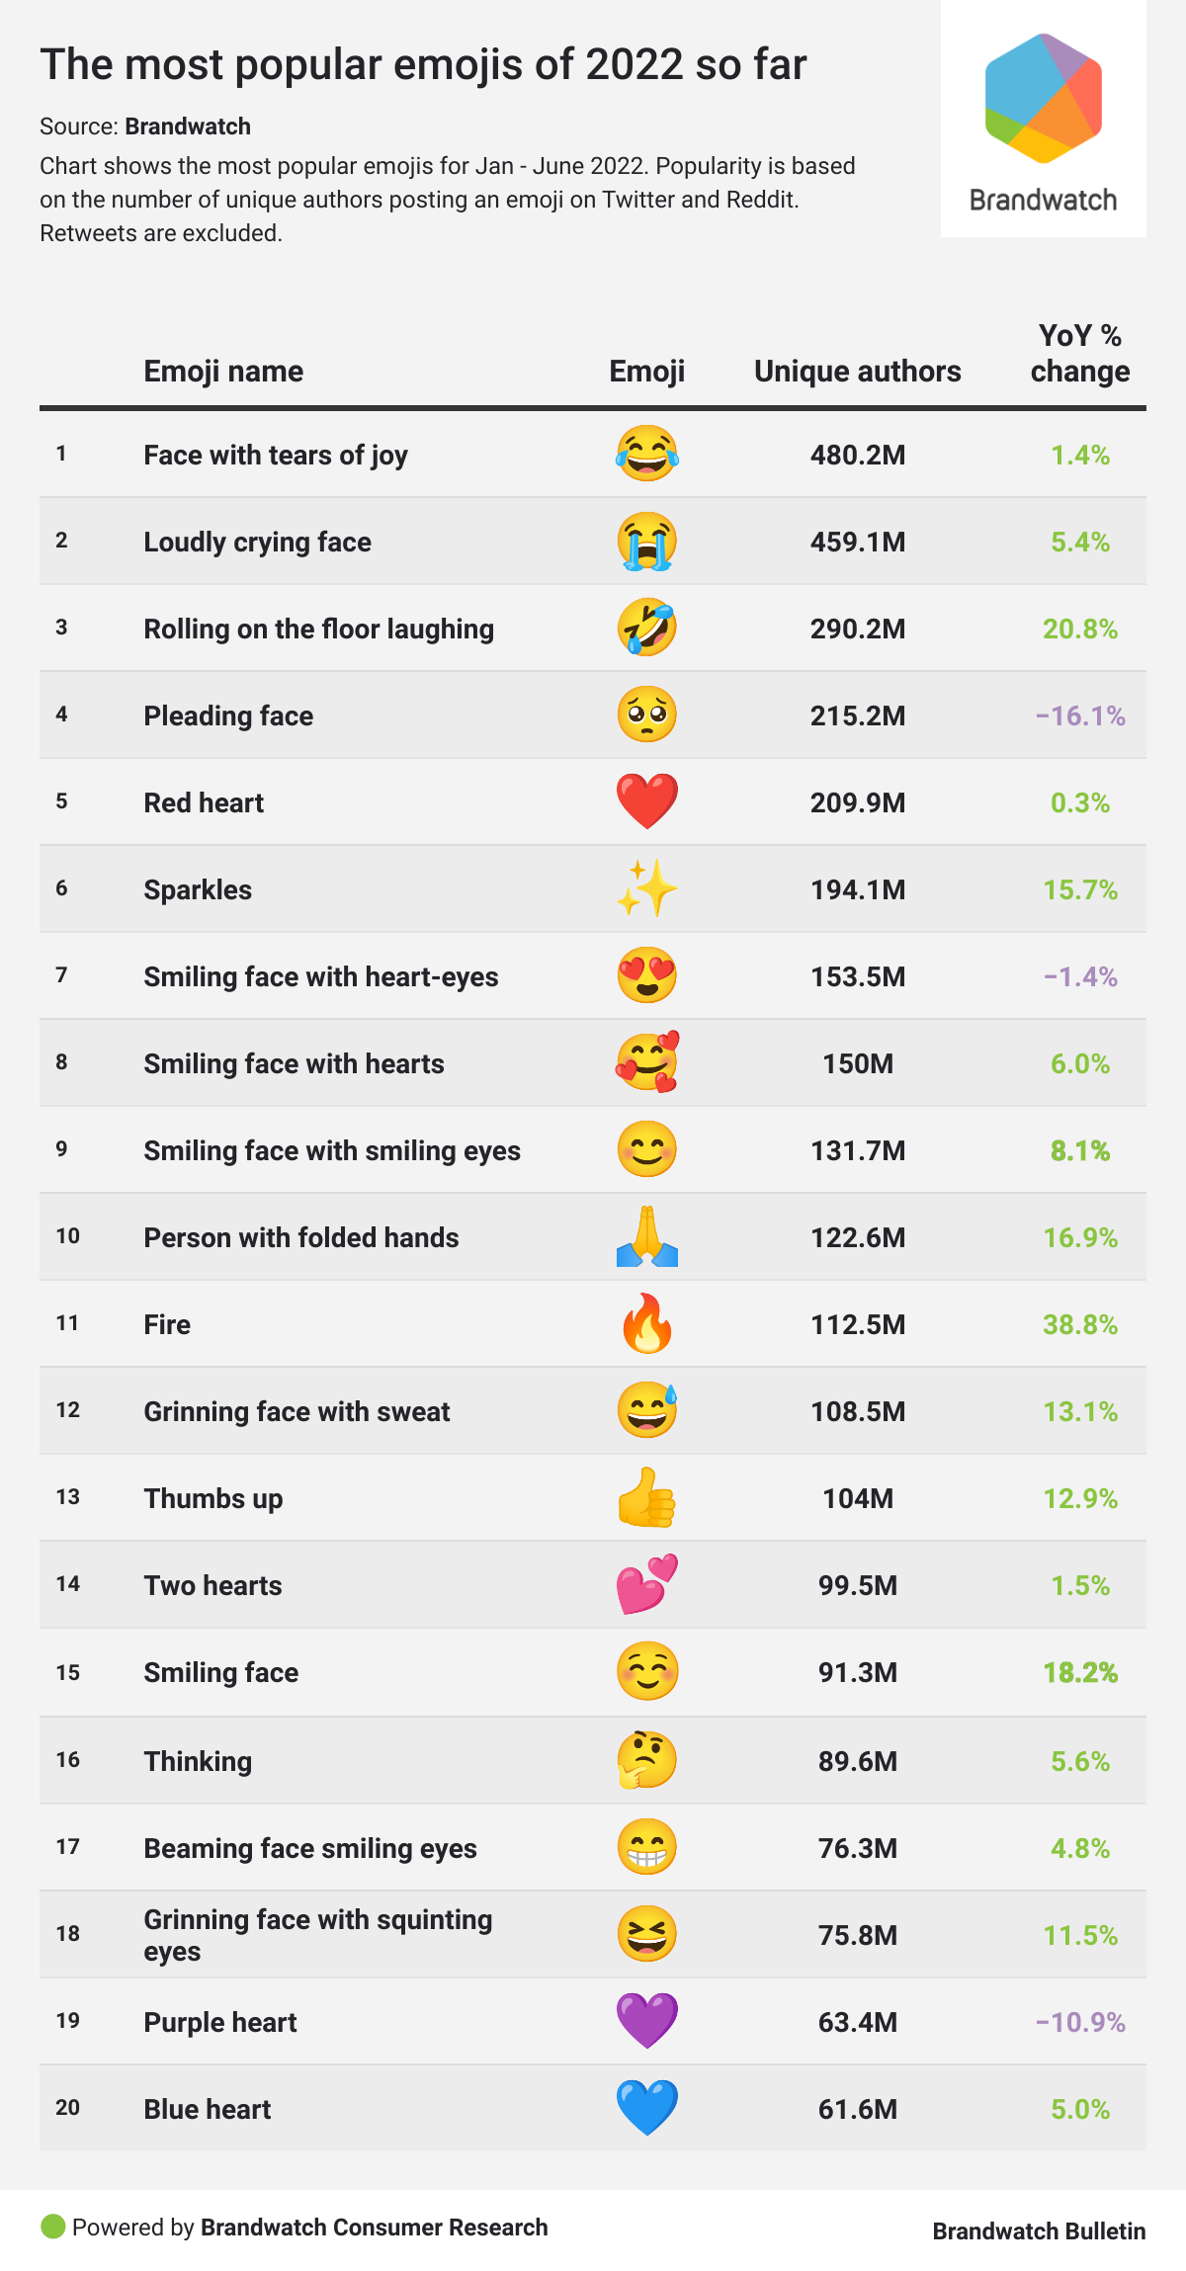Click the Unique authors column header
This screenshot has height=2271, width=1186.
tap(857, 372)
